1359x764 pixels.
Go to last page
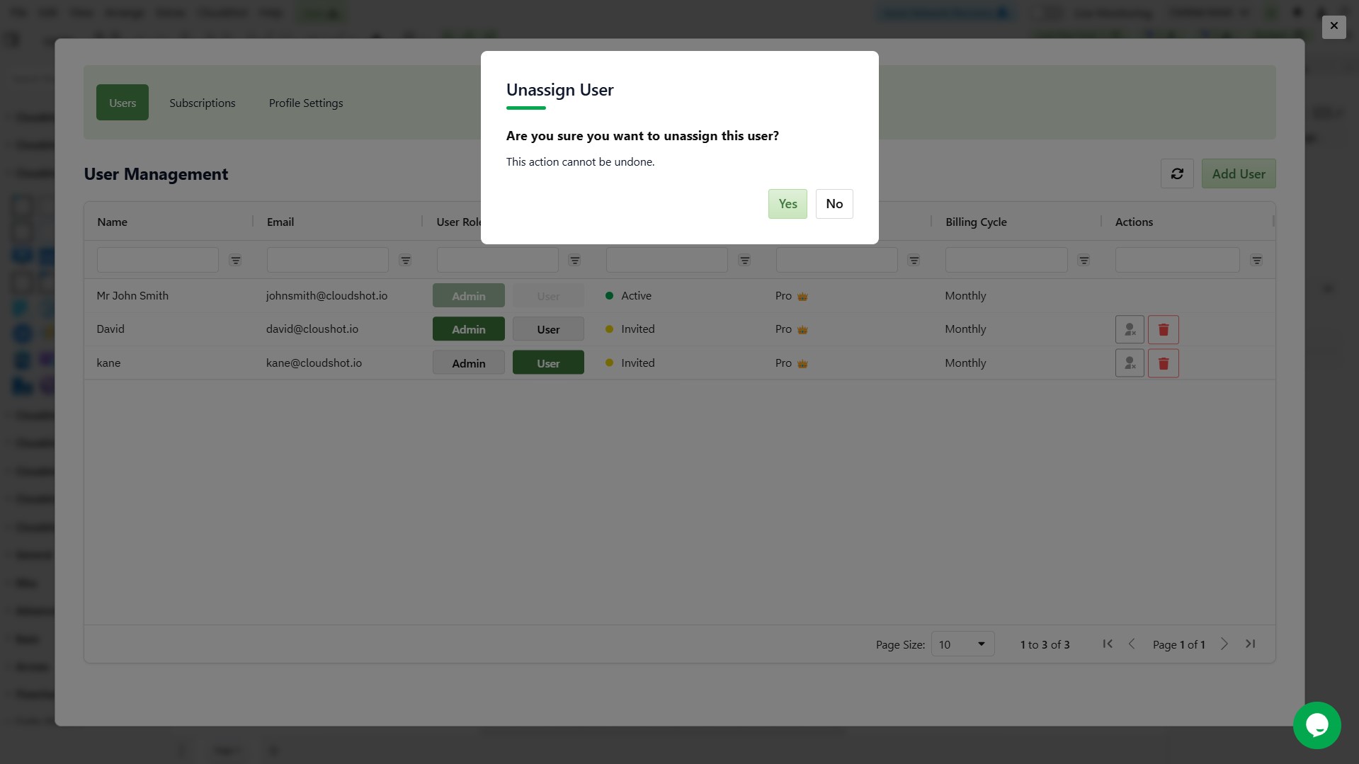(1251, 644)
